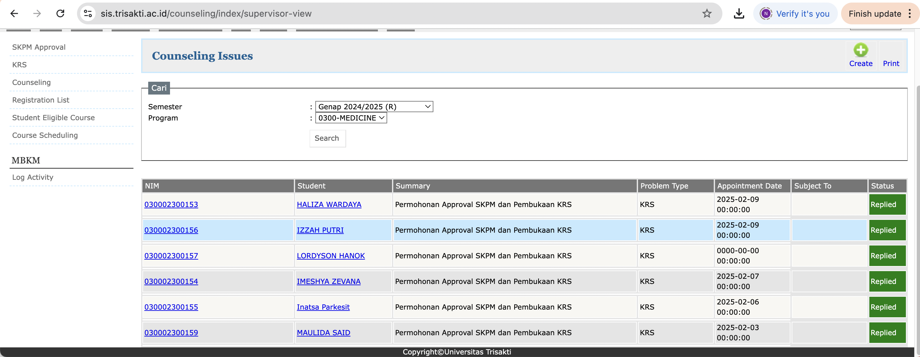The height and width of the screenshot is (357, 920).
Task: Click KRS problem type in IZZAH PUTRI row
Action: (676, 230)
